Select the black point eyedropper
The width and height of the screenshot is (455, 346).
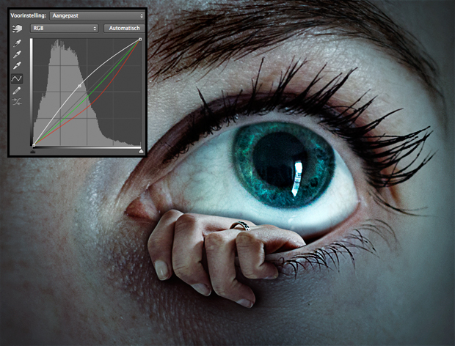tap(17, 43)
